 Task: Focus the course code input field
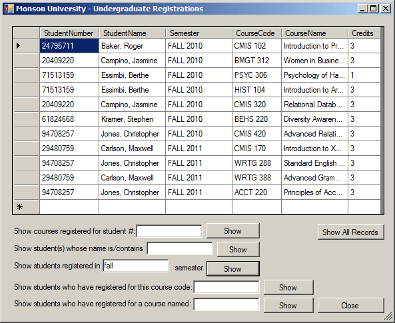226,287
